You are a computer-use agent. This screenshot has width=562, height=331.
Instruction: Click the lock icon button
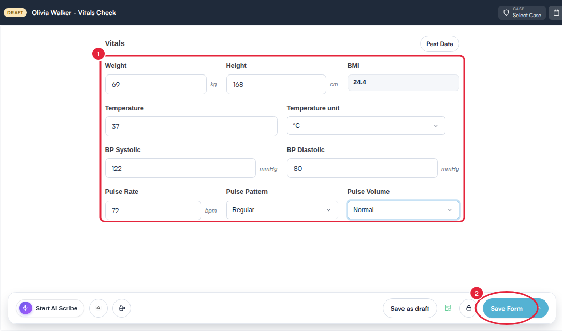(x=468, y=308)
